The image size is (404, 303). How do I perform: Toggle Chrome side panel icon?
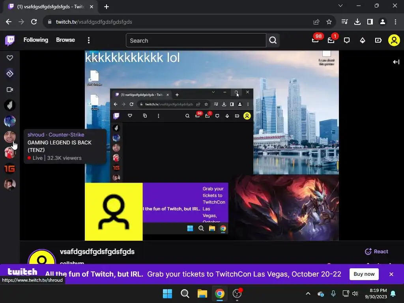(370, 22)
